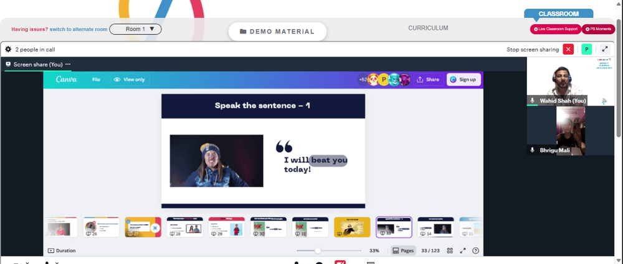Show the +52 additional viewers
The height and width of the screenshot is (264, 623).
(x=363, y=80)
